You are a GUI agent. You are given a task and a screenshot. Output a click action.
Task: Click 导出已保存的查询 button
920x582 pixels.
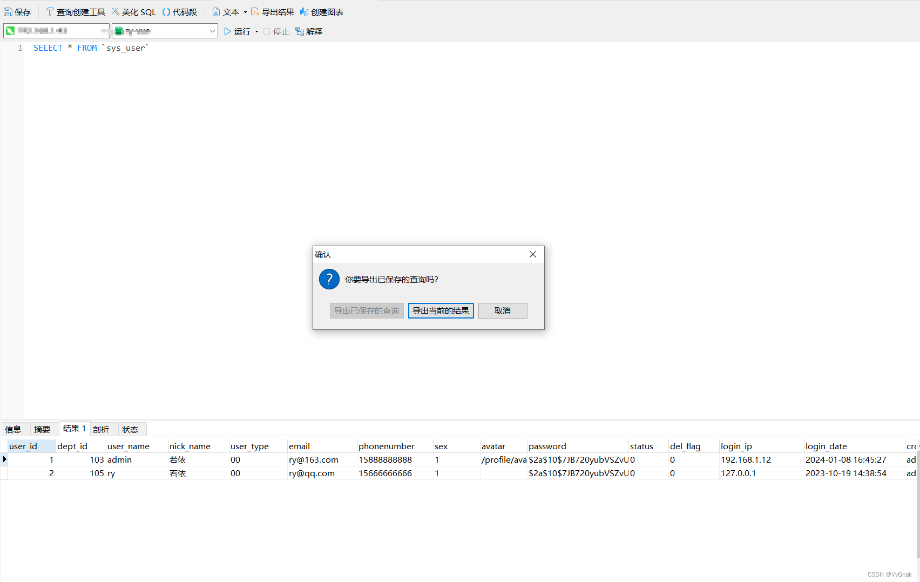pyautogui.click(x=367, y=310)
